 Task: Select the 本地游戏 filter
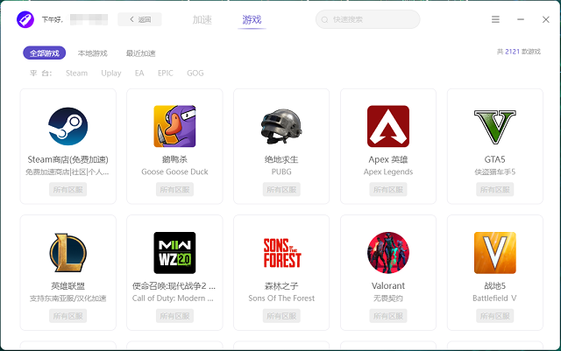pos(93,53)
